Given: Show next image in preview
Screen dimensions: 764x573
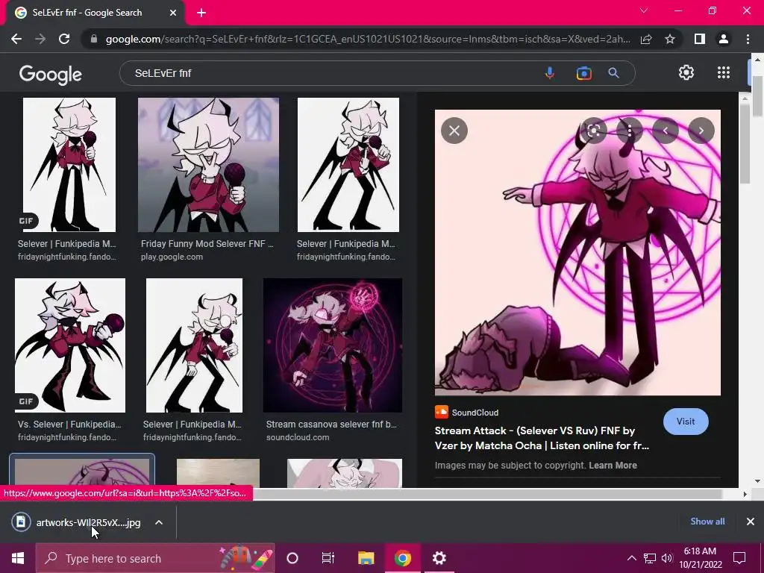Looking at the screenshot, I should coord(701,131).
